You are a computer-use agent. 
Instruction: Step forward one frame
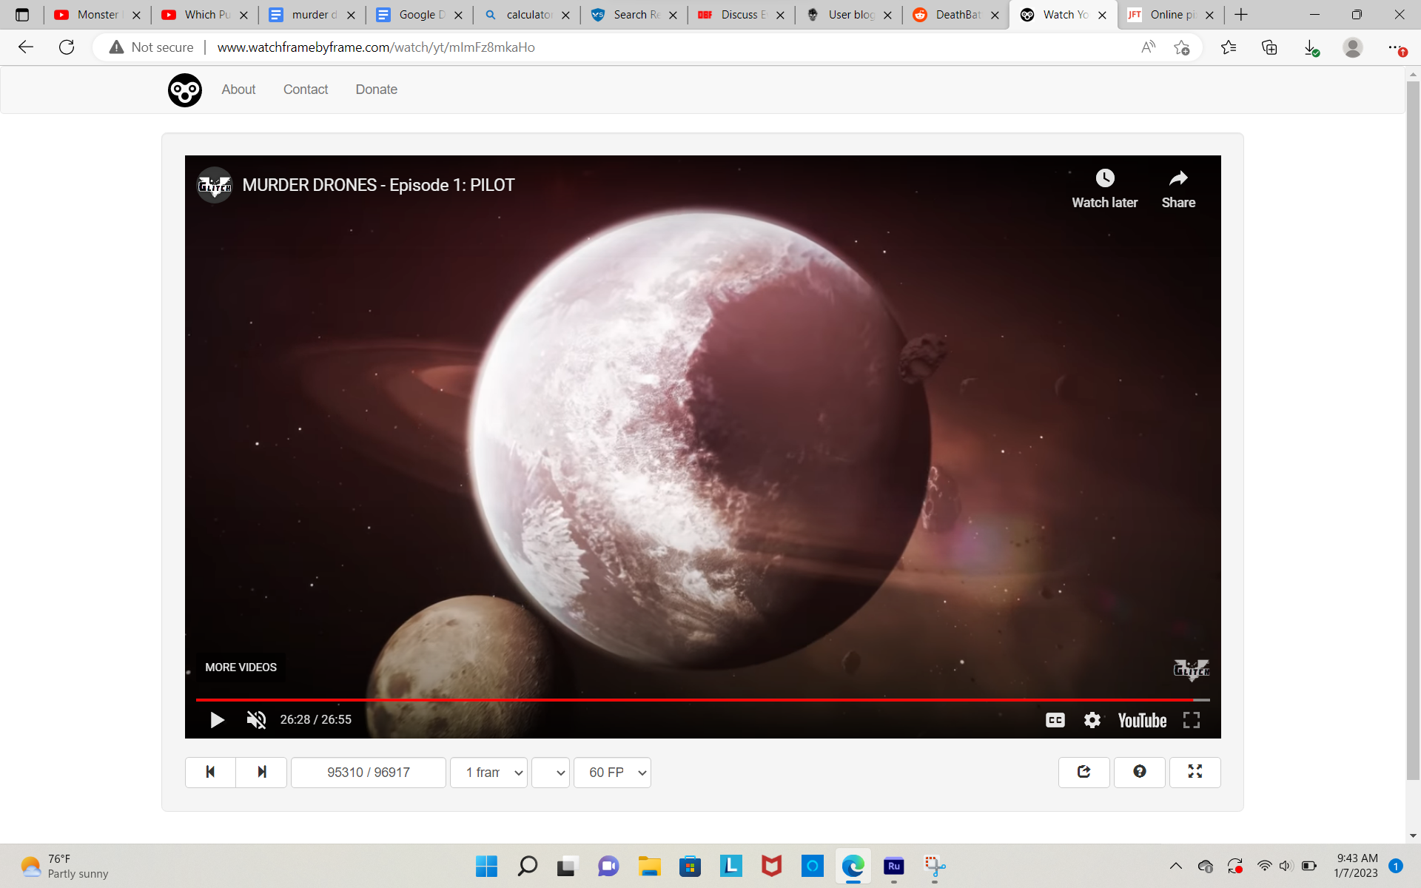pyautogui.click(x=261, y=773)
